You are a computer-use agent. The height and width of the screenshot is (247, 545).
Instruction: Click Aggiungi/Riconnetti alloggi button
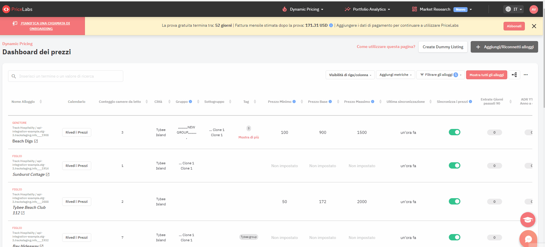504,47
